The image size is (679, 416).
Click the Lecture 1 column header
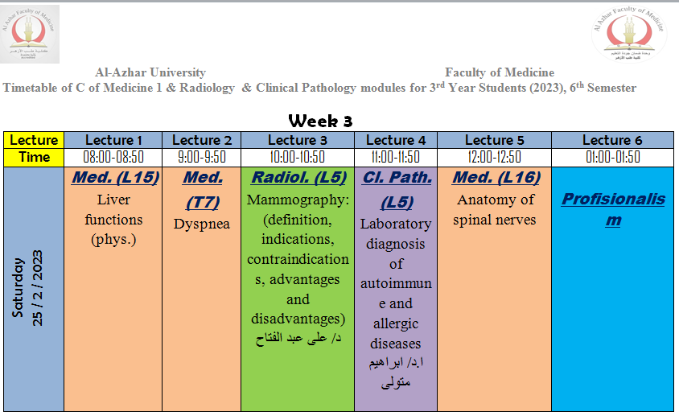pos(113,141)
